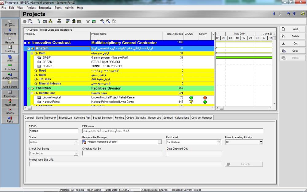The width and height of the screenshot is (307, 192).
Task: Click the Home icon in header
Action: click(x=288, y=14)
